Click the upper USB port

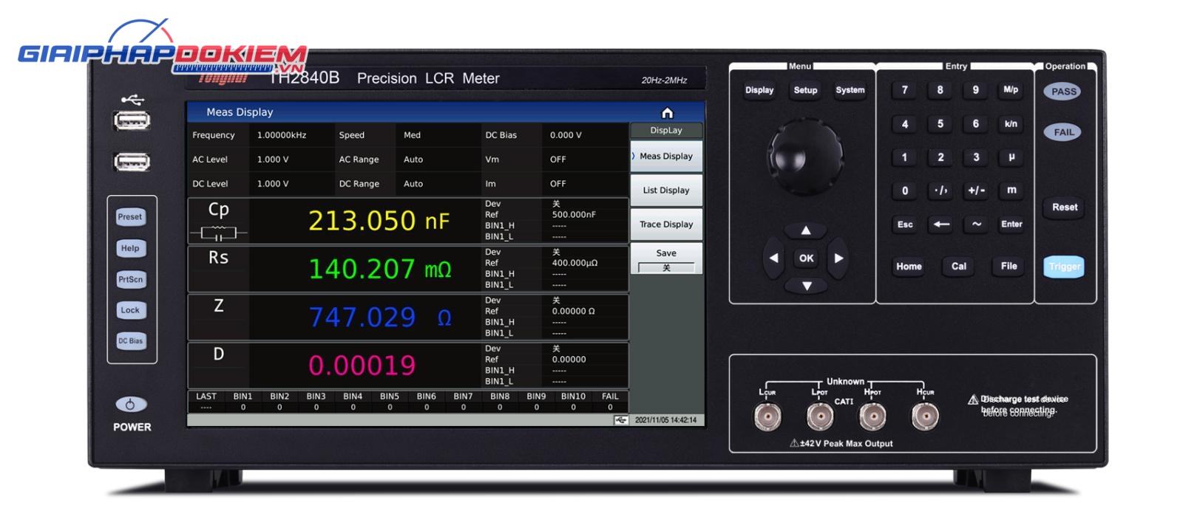coord(132,120)
